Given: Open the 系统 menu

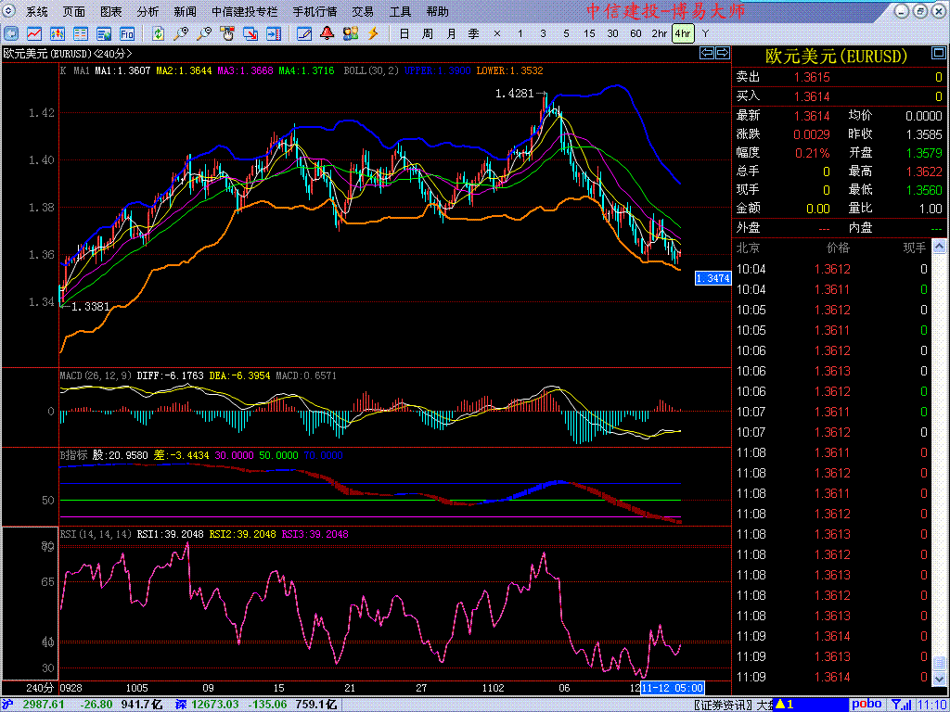Looking at the screenshot, I should [37, 11].
